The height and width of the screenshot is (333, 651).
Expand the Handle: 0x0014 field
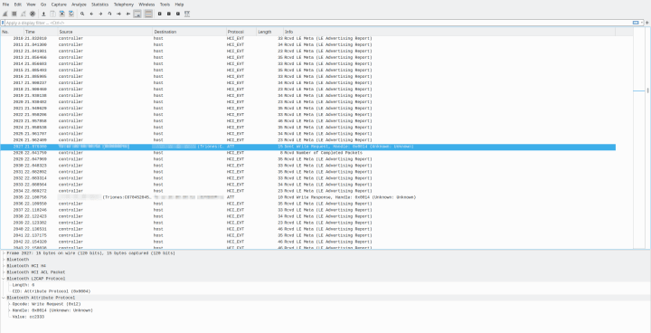click(x=10, y=310)
